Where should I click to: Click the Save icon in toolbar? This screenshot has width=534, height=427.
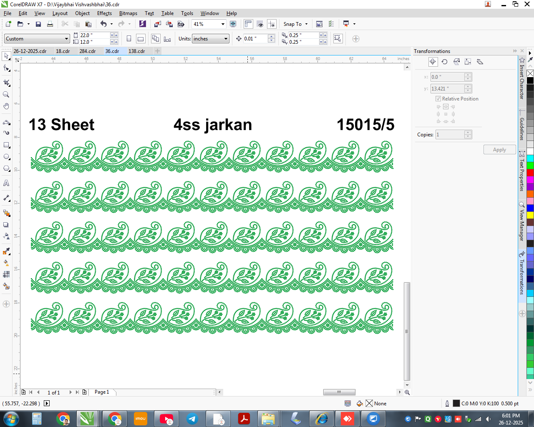[38, 24]
